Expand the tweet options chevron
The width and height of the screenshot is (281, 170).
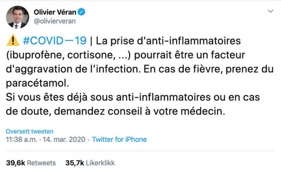270,11
